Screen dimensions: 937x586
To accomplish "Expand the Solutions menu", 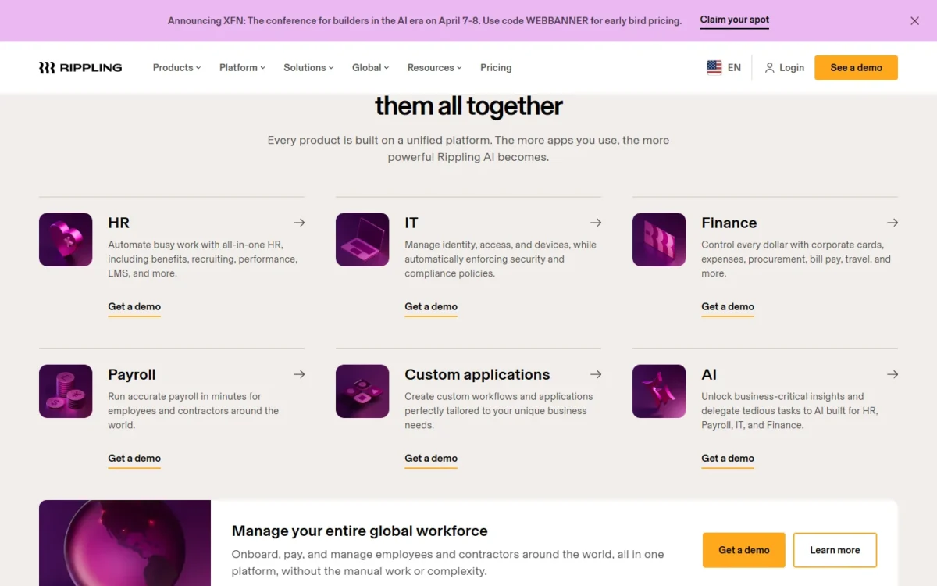I will tap(308, 68).
